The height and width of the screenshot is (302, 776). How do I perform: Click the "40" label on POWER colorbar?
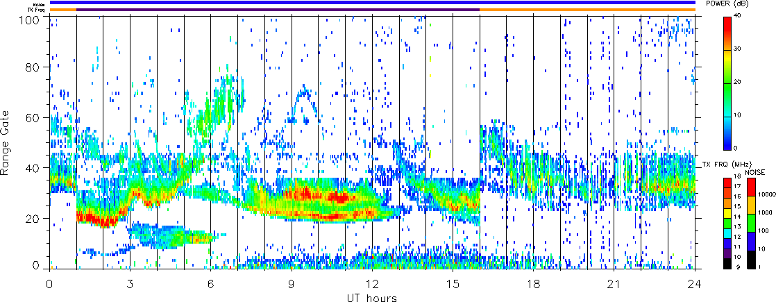737,16
